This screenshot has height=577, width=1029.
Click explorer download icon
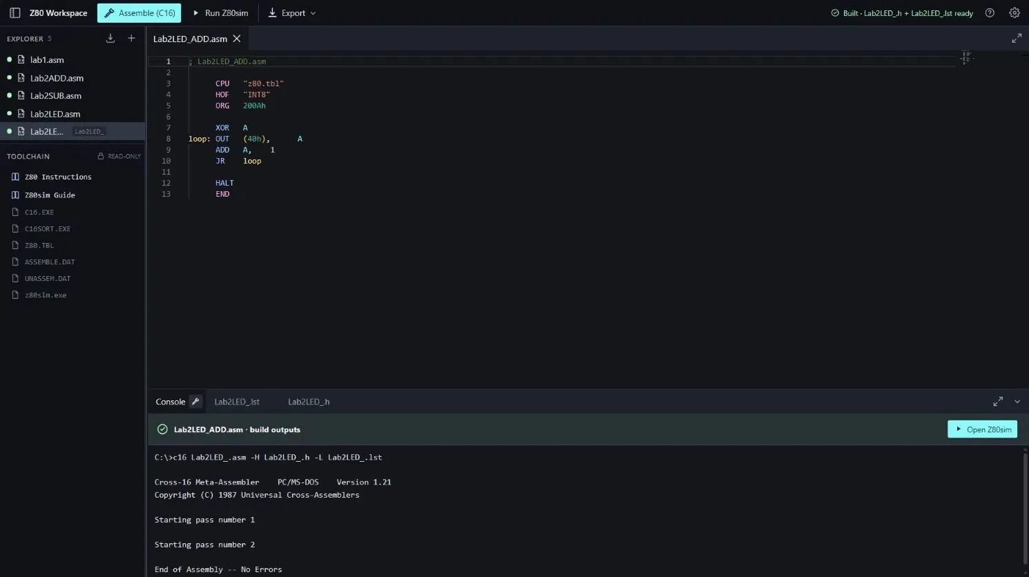click(x=110, y=39)
